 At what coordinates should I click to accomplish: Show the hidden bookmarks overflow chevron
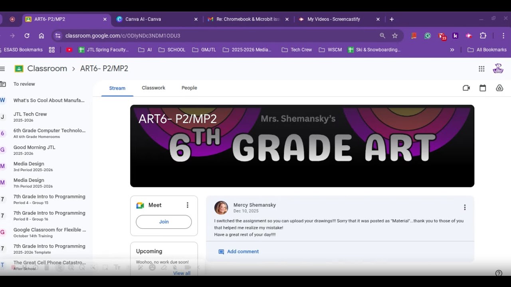[452, 50]
